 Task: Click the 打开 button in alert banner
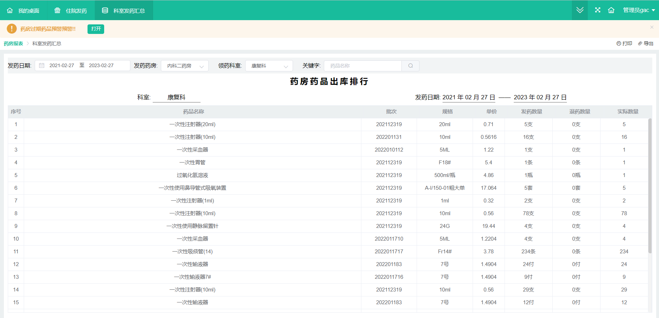96,29
